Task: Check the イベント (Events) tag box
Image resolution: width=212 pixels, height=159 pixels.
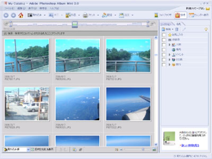Action: [x=164, y=55]
